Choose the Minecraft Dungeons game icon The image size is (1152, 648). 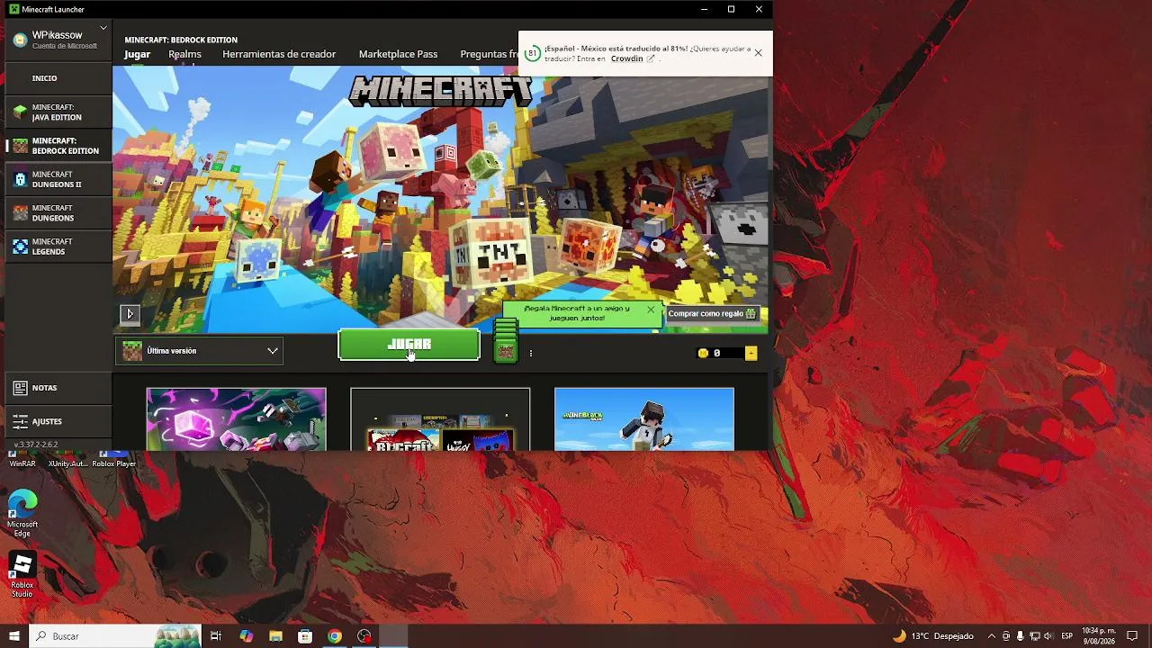(21, 213)
